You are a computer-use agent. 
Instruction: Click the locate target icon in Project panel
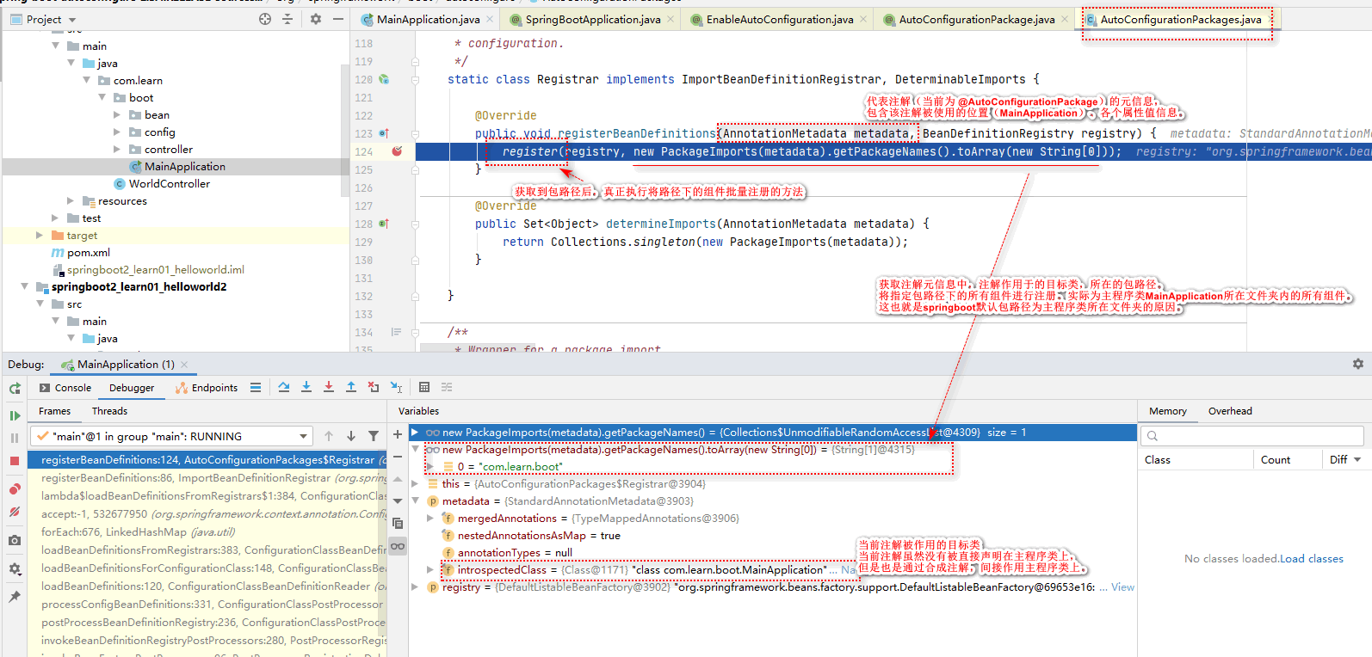265,19
